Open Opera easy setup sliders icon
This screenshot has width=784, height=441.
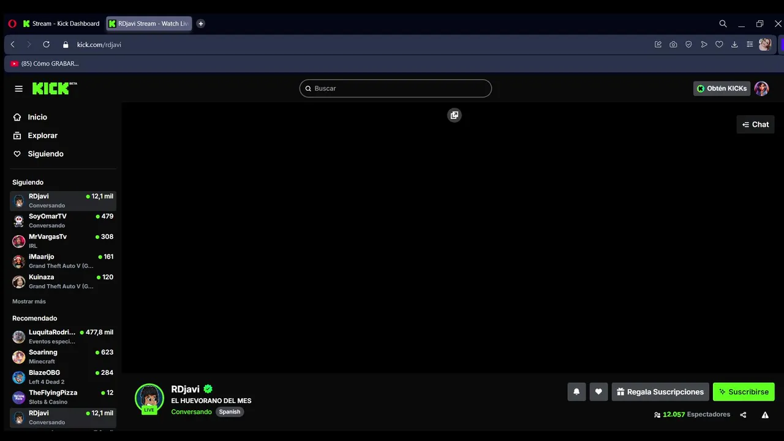pyautogui.click(x=750, y=44)
